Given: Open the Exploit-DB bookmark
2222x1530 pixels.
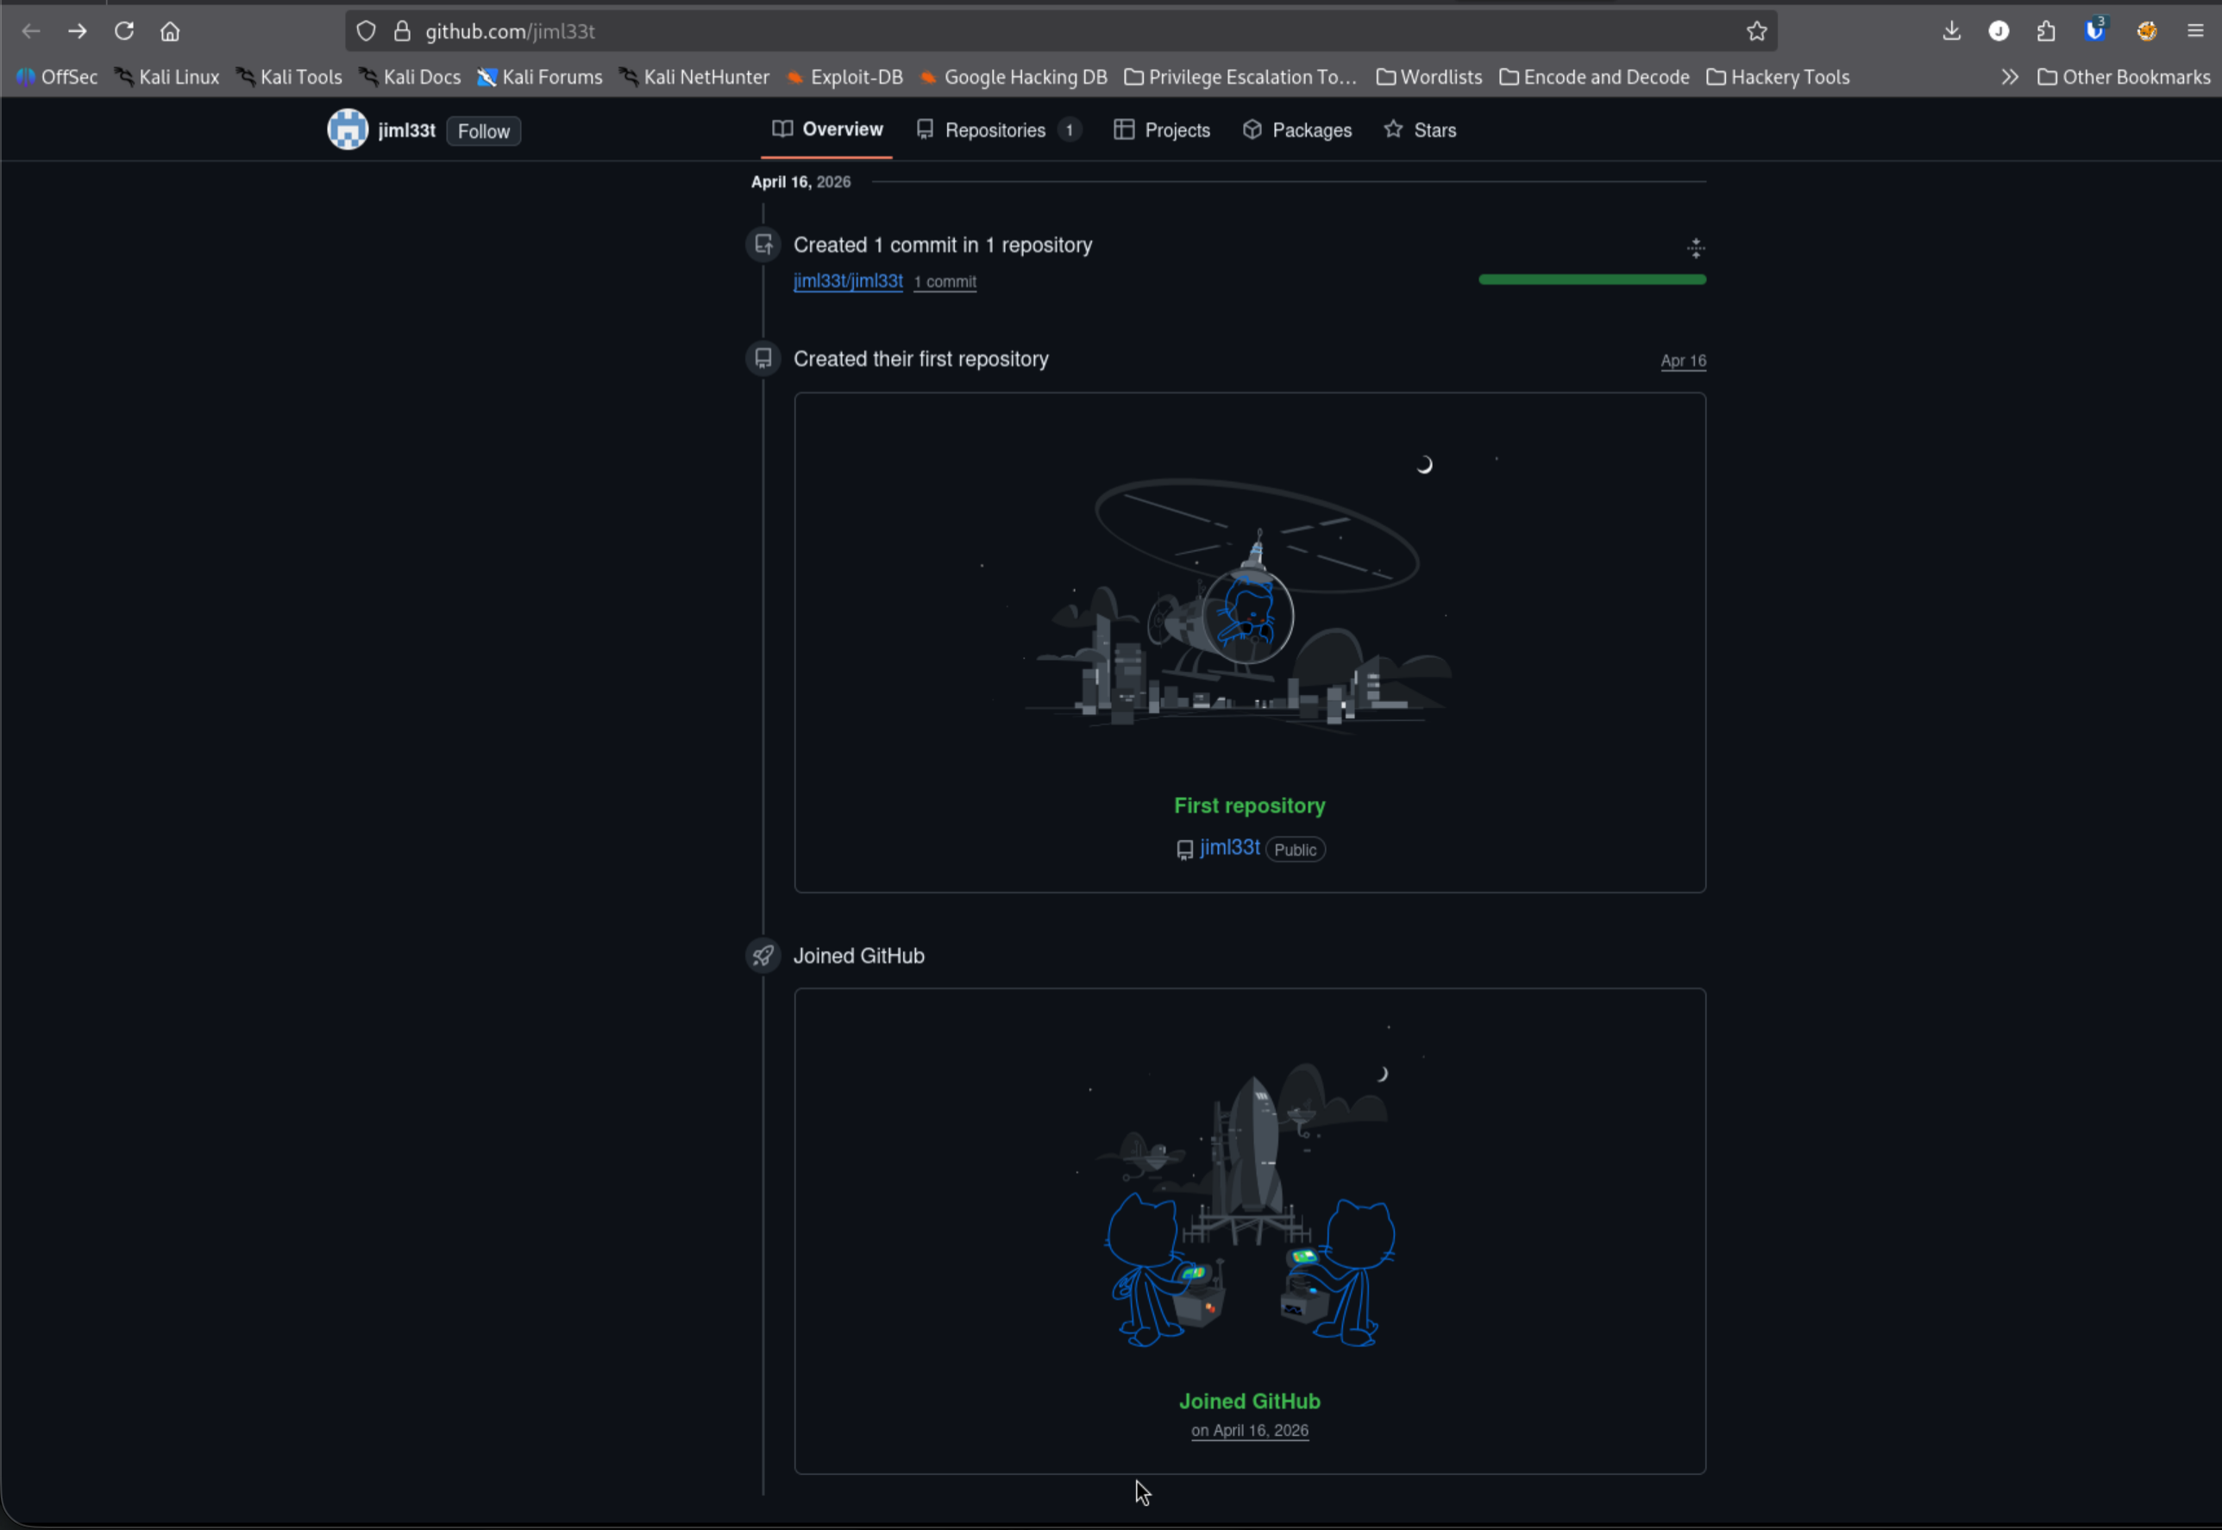Looking at the screenshot, I should click(844, 77).
